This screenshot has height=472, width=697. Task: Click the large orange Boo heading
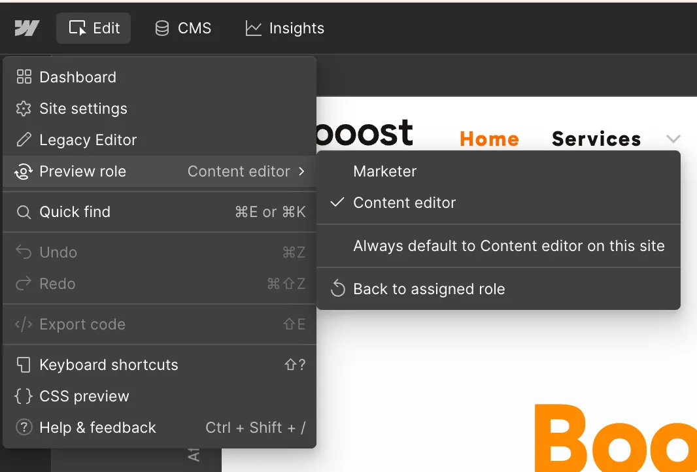(x=615, y=437)
